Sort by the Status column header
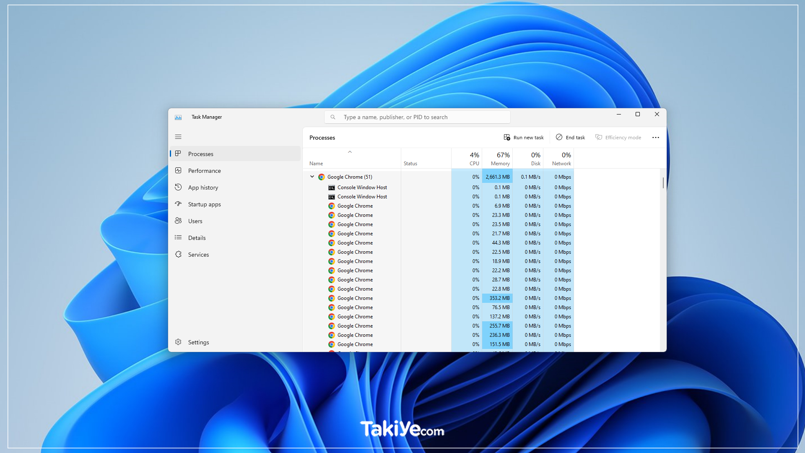This screenshot has height=453, width=805. (426, 159)
